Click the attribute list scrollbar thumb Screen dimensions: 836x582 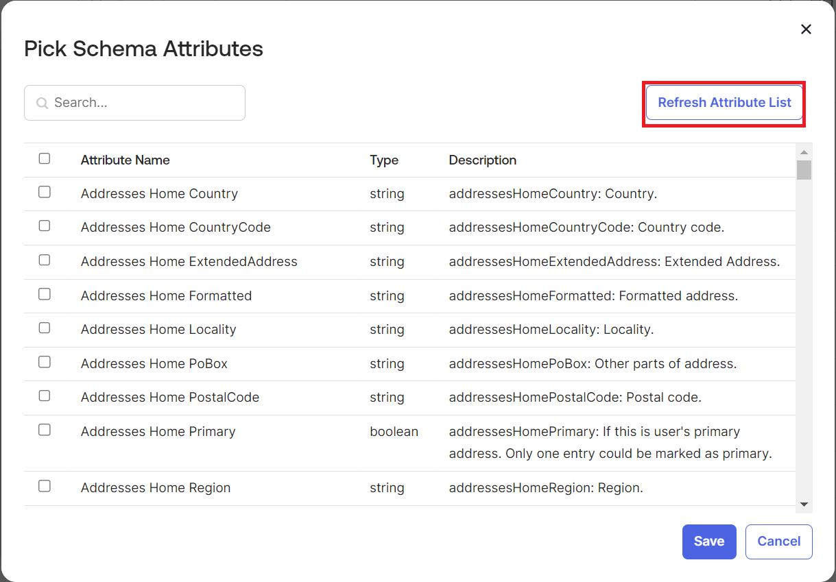[804, 169]
